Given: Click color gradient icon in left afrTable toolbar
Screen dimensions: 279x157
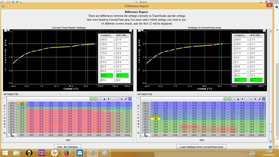Looking at the screenshot, I should (x=130, y=99).
